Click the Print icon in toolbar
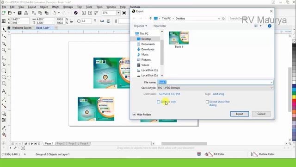The image size is (296, 167). point(26,13)
